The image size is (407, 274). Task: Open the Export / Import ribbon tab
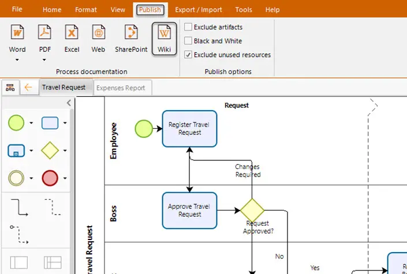[199, 10]
